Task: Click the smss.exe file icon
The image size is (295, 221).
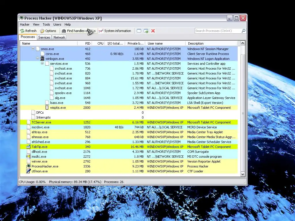Action: [38, 49]
